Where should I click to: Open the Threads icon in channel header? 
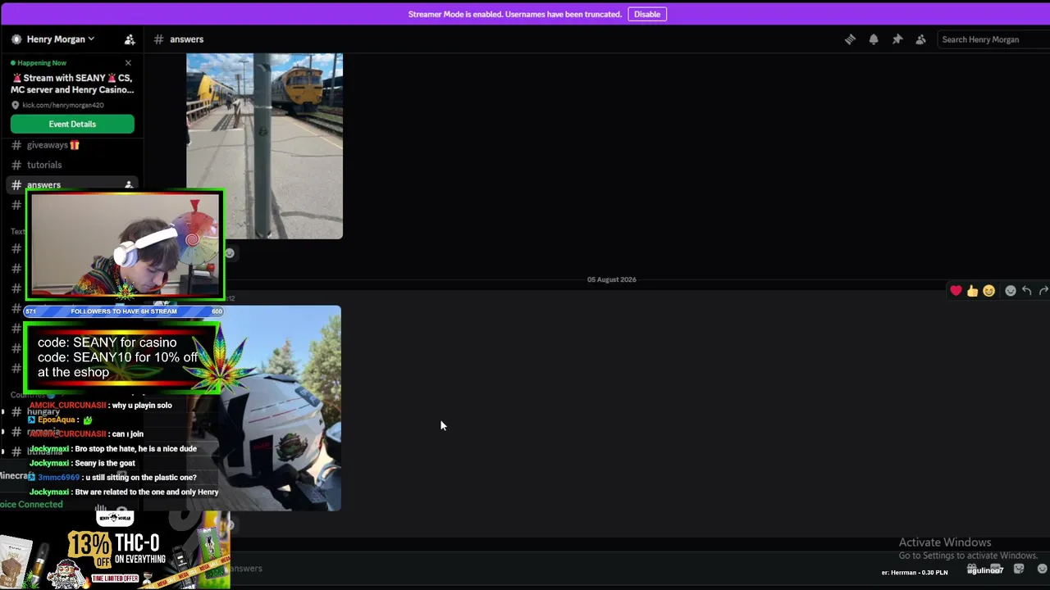(x=850, y=39)
